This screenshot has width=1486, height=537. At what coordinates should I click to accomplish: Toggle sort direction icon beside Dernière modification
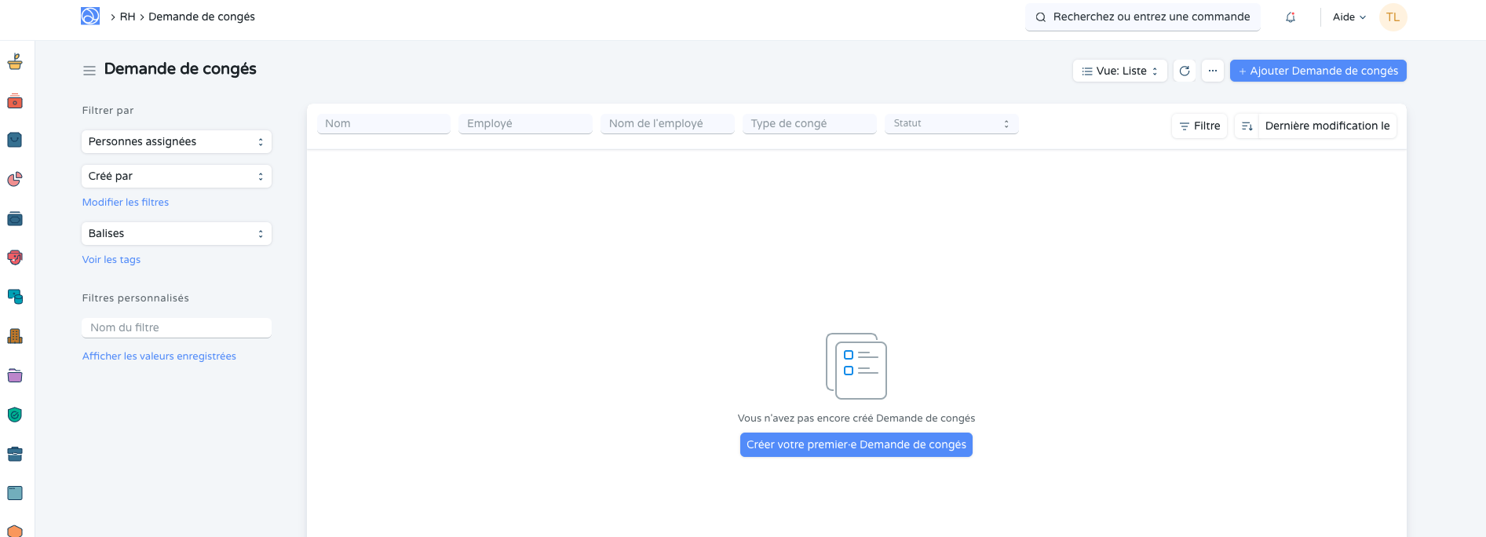click(x=1247, y=126)
